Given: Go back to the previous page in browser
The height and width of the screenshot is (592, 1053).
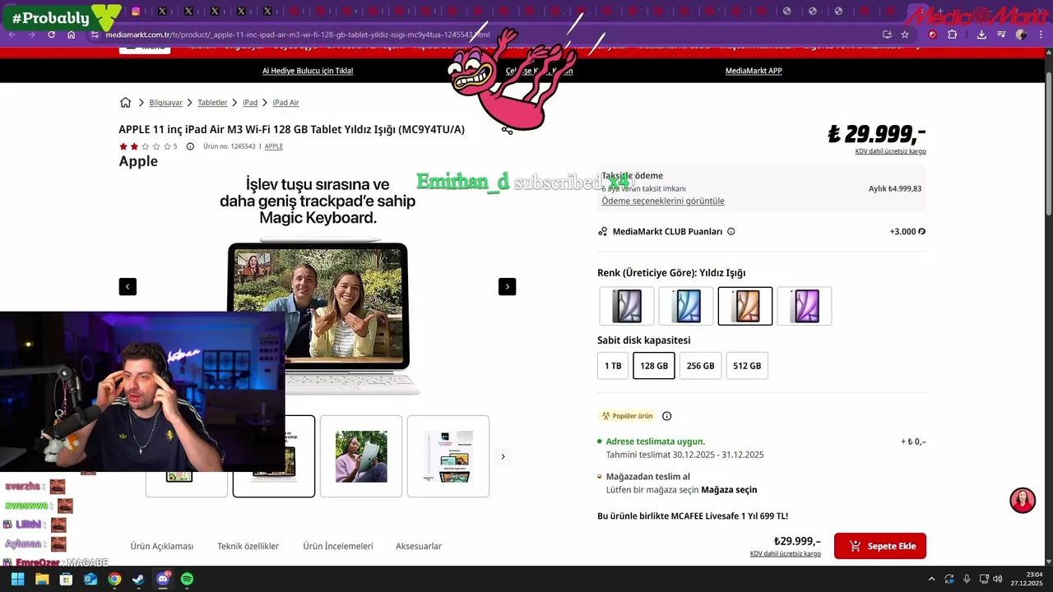Looking at the screenshot, I should coord(12,35).
